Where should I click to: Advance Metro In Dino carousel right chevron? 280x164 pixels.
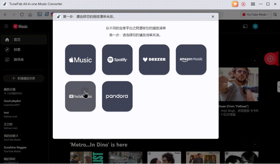pyautogui.click(x=255, y=144)
